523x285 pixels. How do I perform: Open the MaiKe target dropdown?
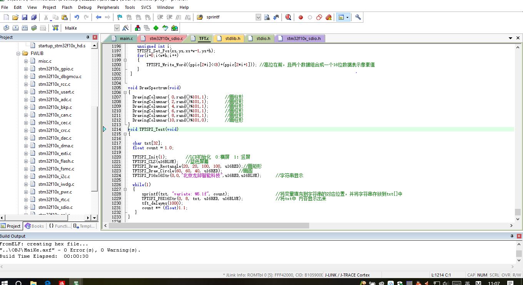tap(117, 28)
